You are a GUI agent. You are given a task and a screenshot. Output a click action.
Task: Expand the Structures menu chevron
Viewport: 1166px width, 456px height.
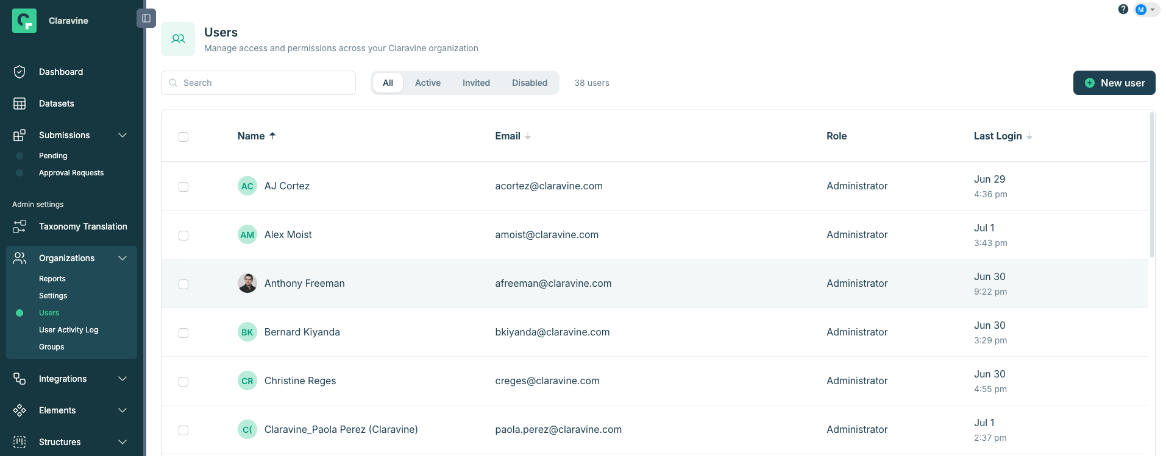123,442
